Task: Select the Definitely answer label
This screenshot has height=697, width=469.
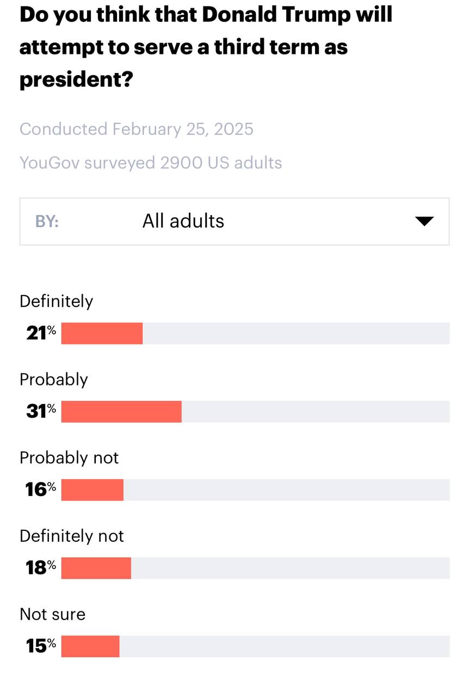Action: [x=57, y=301]
